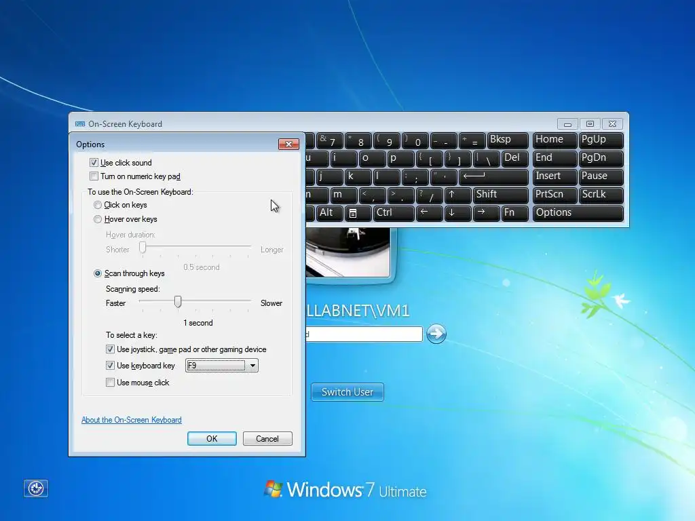
Task: Click the Alt key on keyboard
Action: point(330,213)
